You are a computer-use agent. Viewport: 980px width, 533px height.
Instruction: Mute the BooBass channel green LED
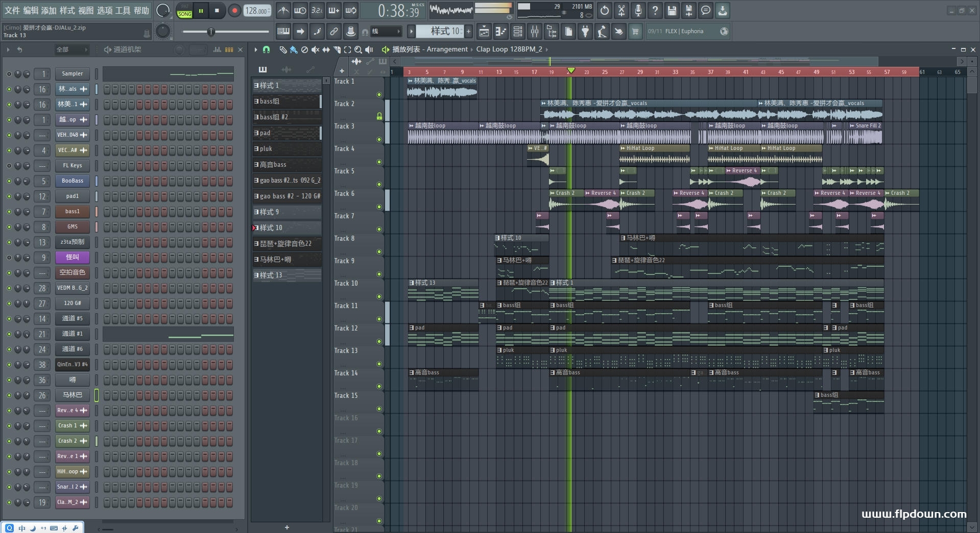pyautogui.click(x=9, y=181)
